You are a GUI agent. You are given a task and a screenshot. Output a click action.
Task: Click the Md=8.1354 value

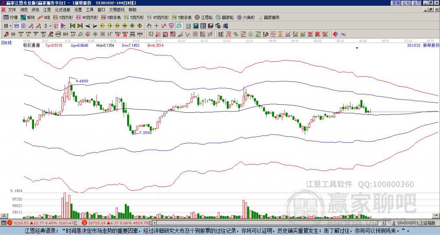105,45
